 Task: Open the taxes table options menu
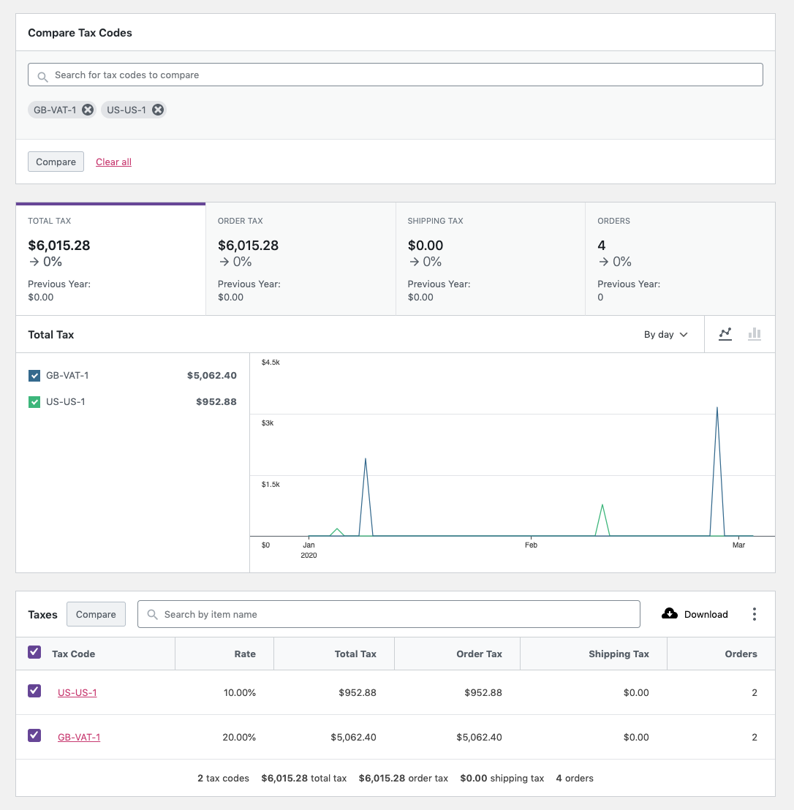755,614
